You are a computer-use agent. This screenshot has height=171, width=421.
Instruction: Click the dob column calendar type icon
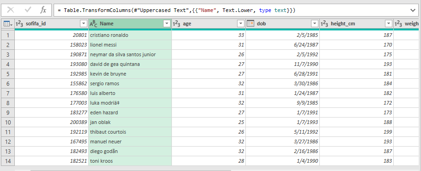250,24
